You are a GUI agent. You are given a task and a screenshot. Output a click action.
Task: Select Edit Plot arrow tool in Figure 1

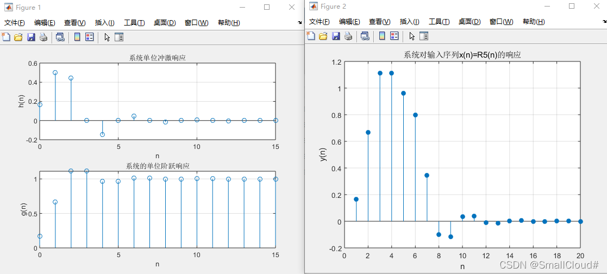[x=107, y=37]
